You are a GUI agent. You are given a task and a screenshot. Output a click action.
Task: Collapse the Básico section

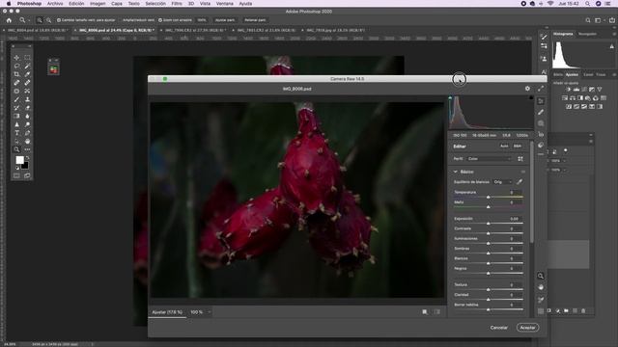(x=455, y=172)
